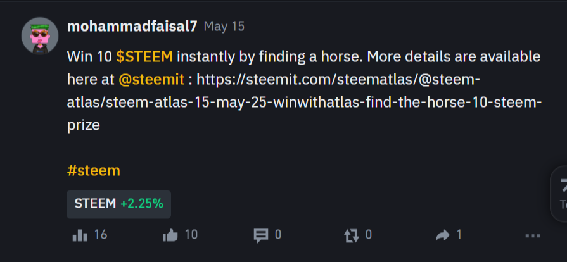Open the $STEEM cashtag in the post
The height and width of the screenshot is (262, 567).
144,57
